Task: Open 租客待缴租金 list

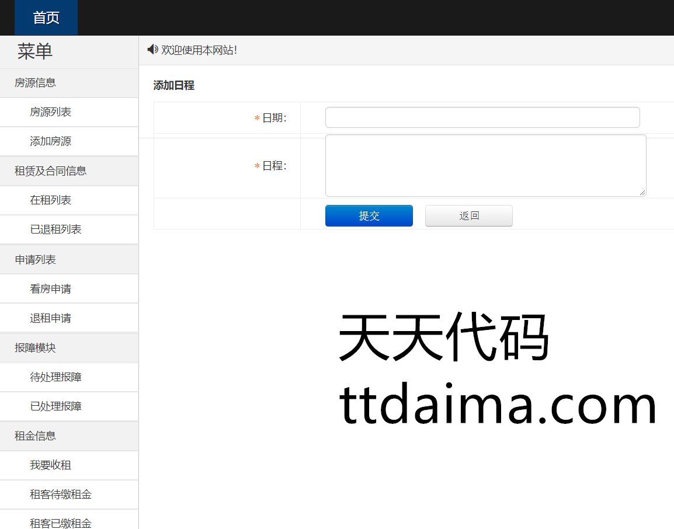Action: pyautogui.click(x=61, y=495)
